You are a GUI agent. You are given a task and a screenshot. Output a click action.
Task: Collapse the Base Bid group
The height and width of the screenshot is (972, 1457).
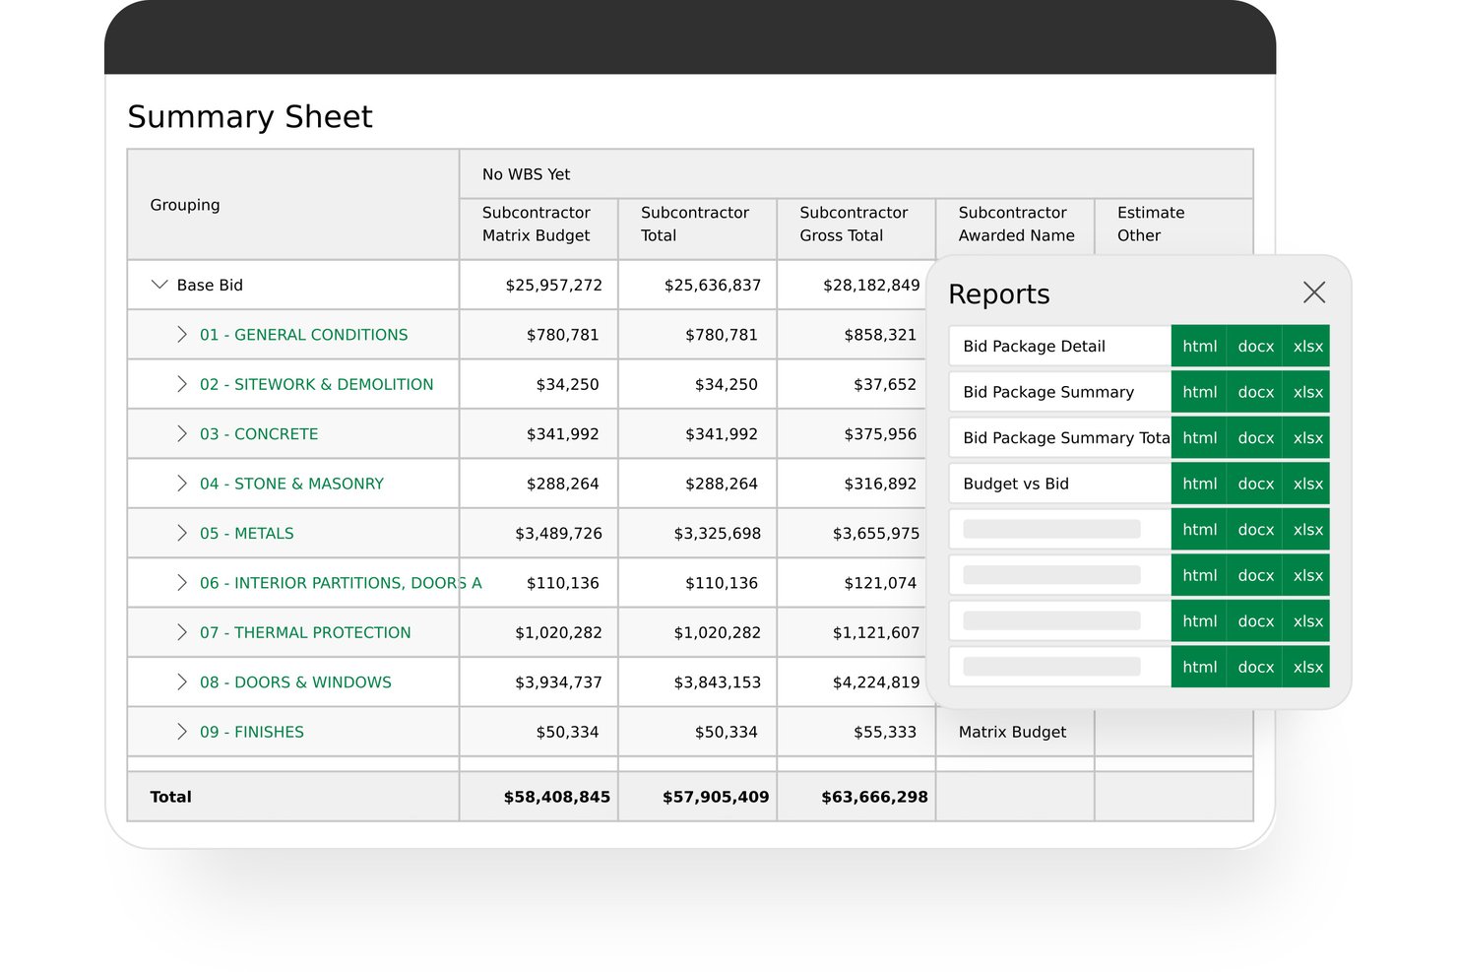pyautogui.click(x=159, y=285)
